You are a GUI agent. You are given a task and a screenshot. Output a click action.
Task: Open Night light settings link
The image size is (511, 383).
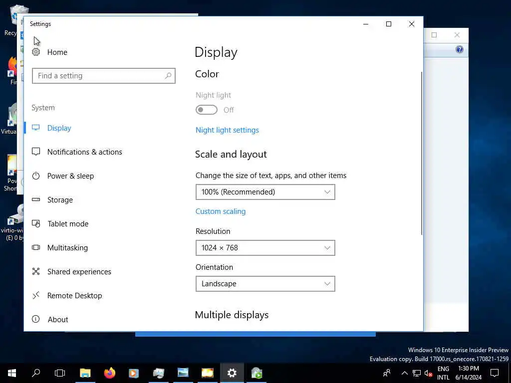pyautogui.click(x=227, y=130)
